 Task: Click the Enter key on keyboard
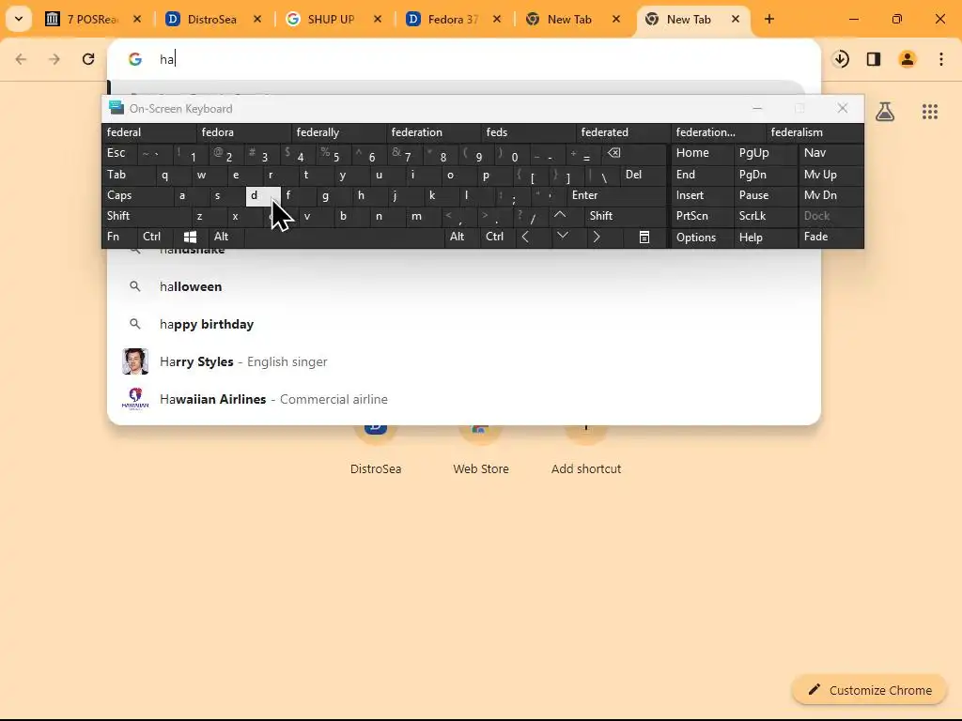click(x=616, y=195)
